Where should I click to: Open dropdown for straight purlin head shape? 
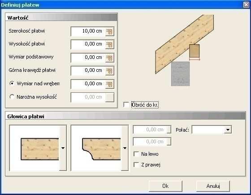tap(63, 148)
